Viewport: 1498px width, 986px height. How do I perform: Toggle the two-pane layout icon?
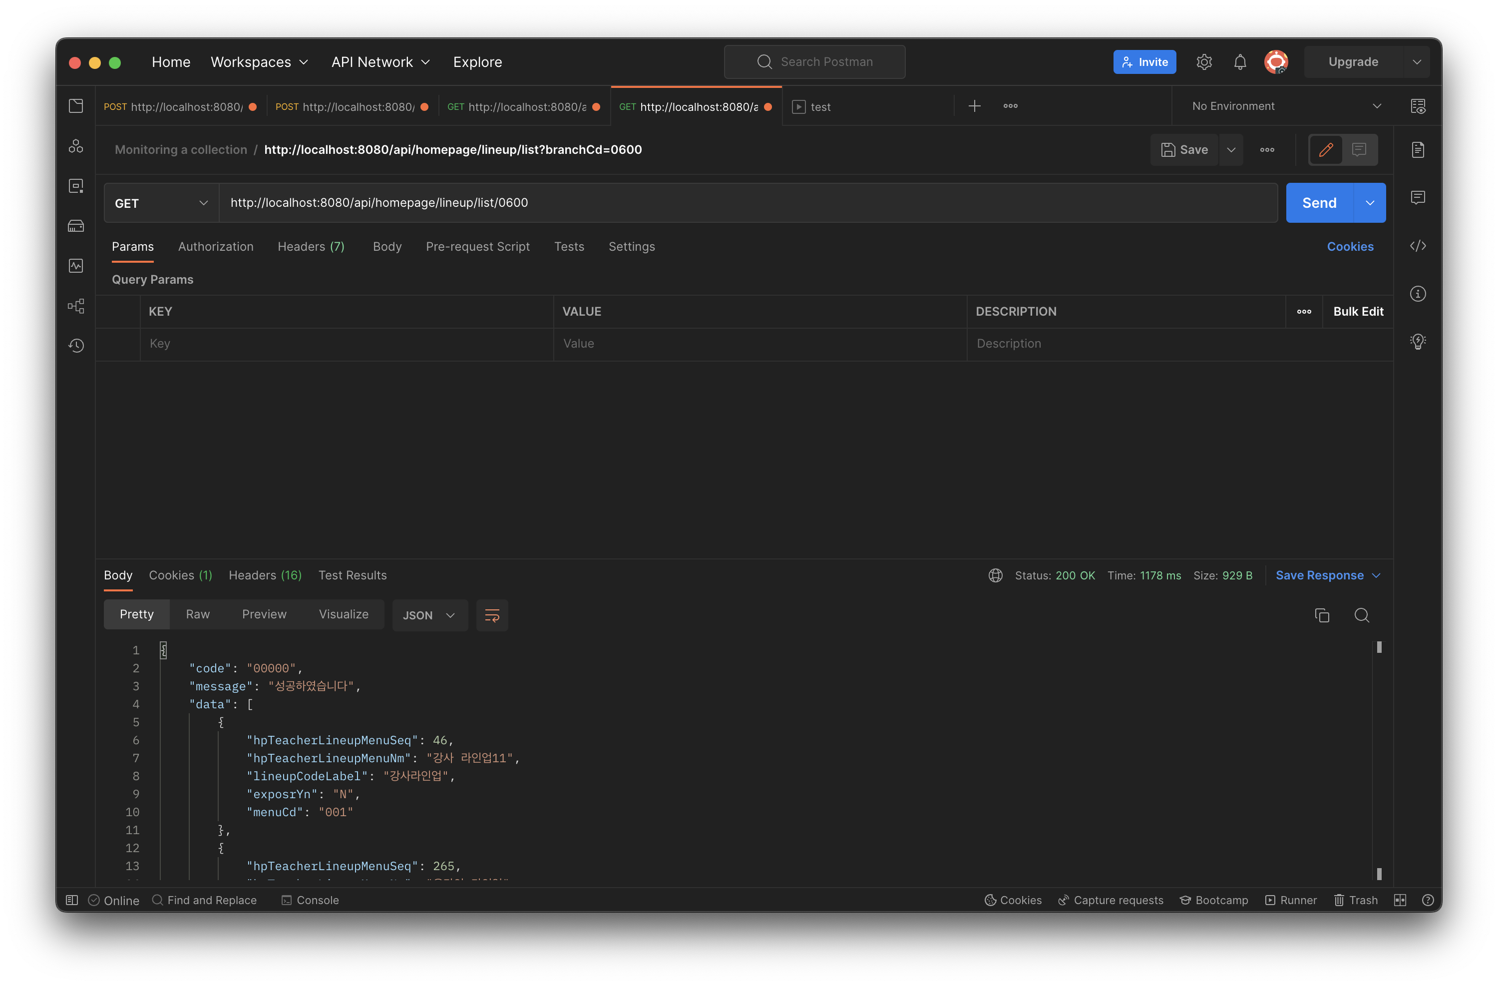coord(1400,901)
